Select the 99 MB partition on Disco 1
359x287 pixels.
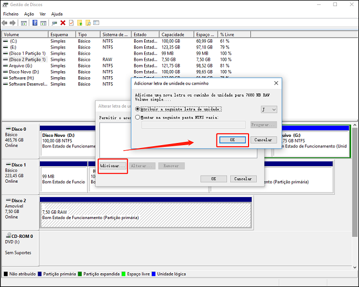click(x=64, y=179)
